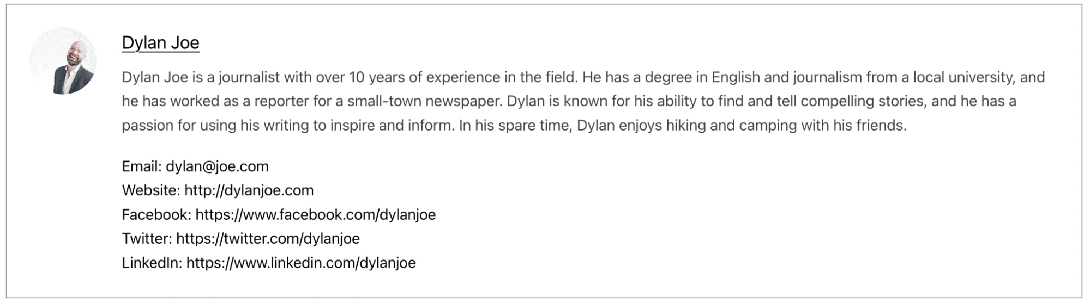
Task: Select the "Facebook:" label text
Action: [156, 215]
